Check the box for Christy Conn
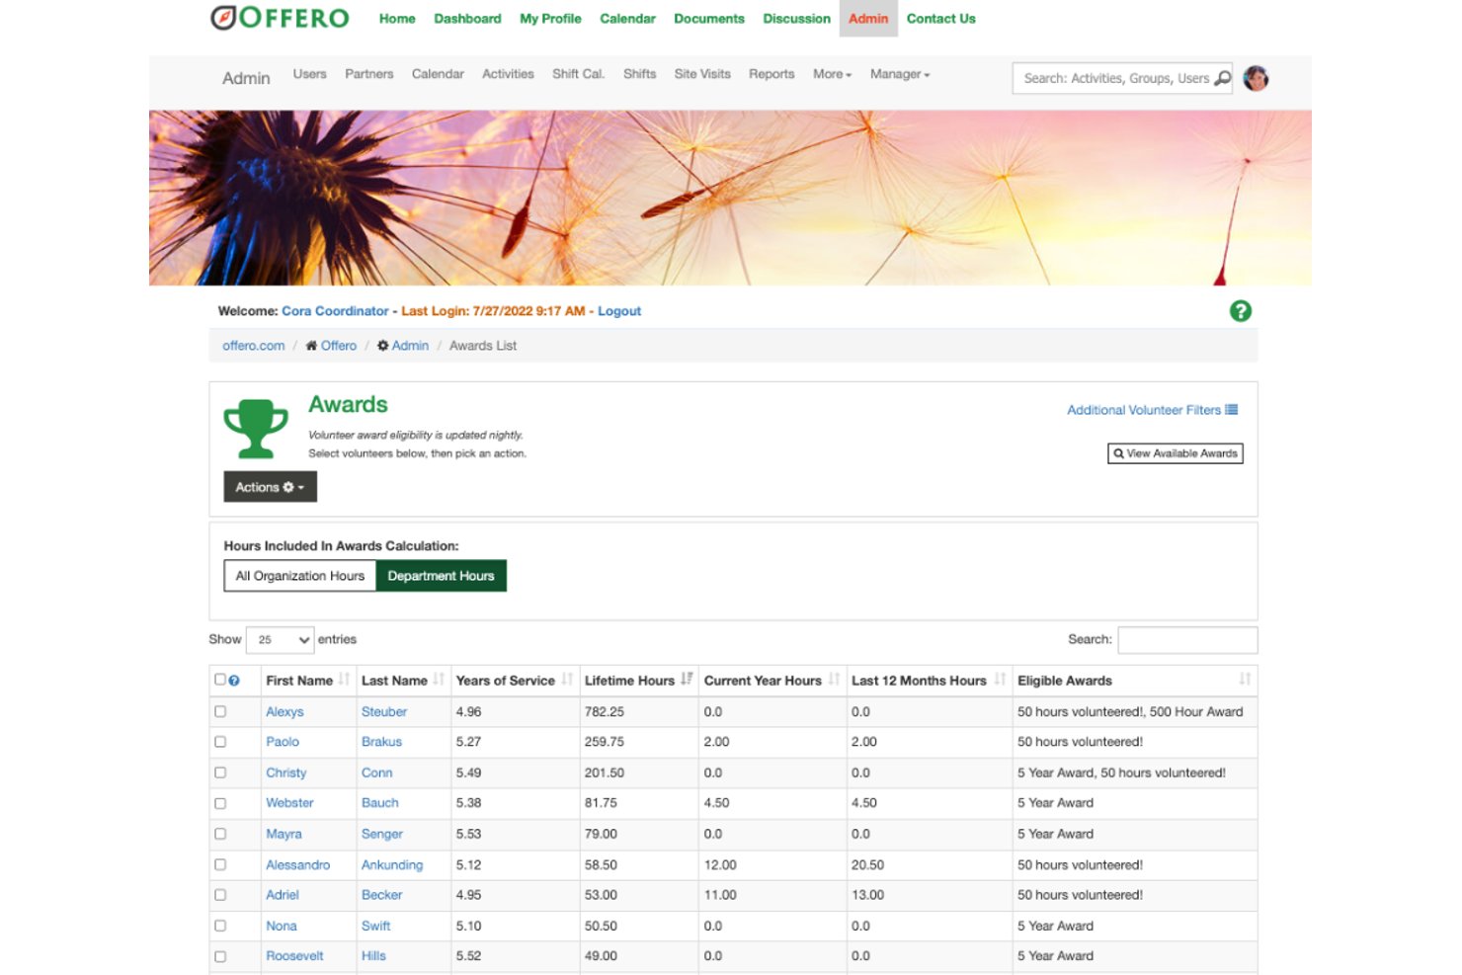The width and height of the screenshot is (1462, 975). (220, 772)
